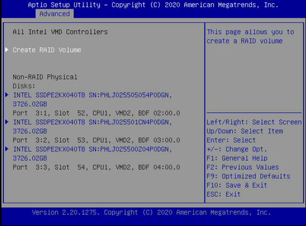This screenshot has height=226, width=306.
Task: Click the F10: Save & Exit hint
Action: tap(237, 185)
